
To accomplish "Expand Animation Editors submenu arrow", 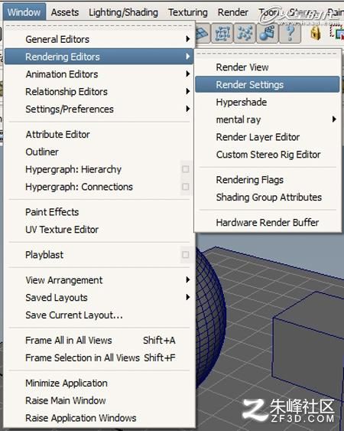I will tap(188, 74).
